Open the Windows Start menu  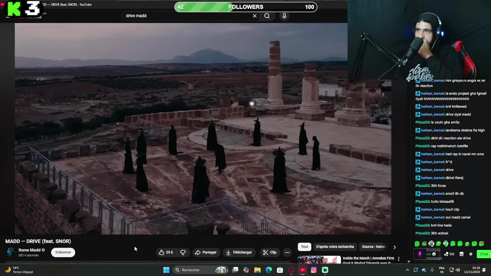(166, 270)
